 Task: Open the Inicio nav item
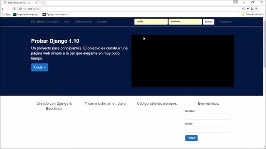tap(67, 22)
